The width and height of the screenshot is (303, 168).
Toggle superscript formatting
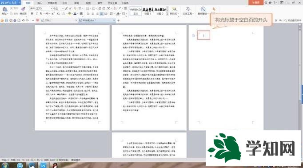53,14
